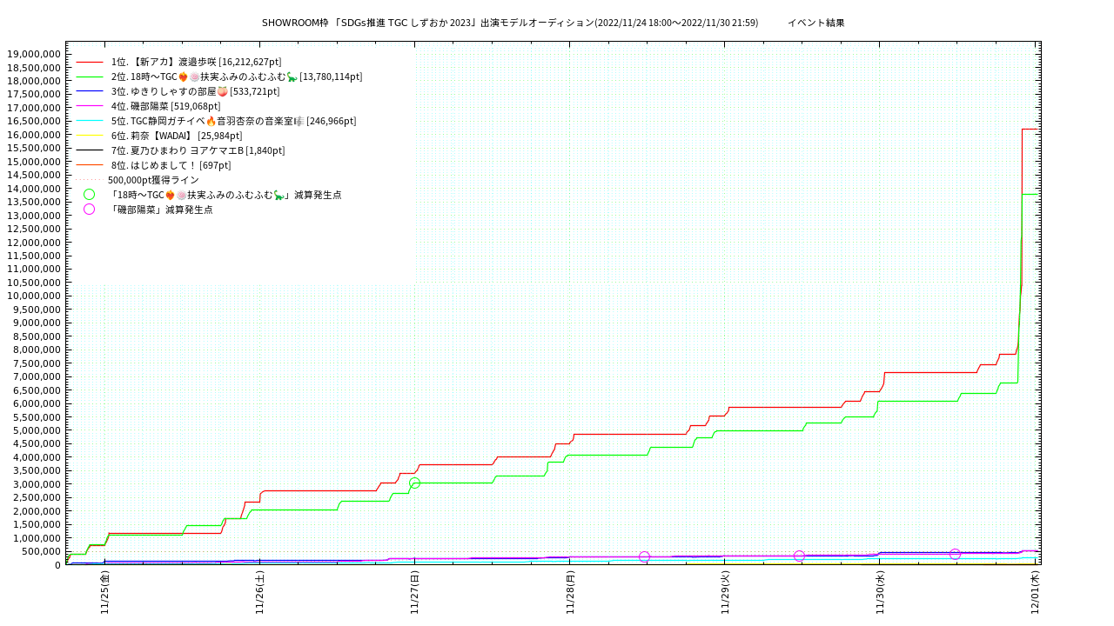The image size is (1114, 626).
Task: Click the red line sample for 1位 legend
Action: [90, 63]
